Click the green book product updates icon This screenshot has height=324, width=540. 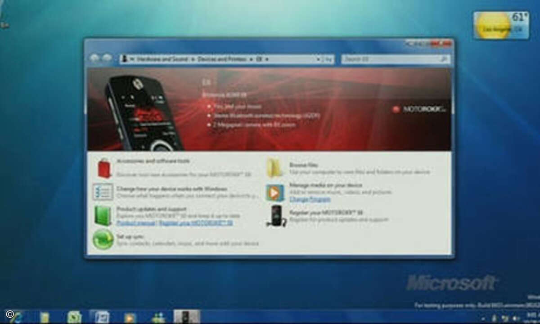[x=103, y=216]
